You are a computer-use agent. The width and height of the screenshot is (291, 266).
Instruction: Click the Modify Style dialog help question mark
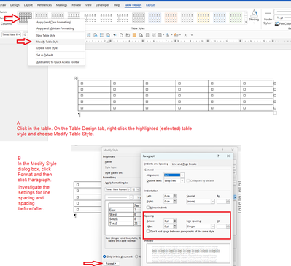point(222,150)
